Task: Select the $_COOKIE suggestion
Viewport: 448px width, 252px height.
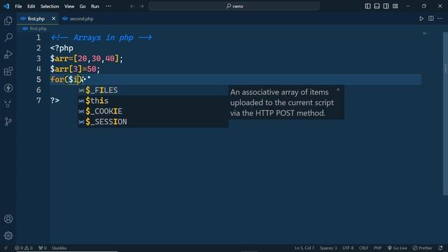Action: tap(153, 111)
